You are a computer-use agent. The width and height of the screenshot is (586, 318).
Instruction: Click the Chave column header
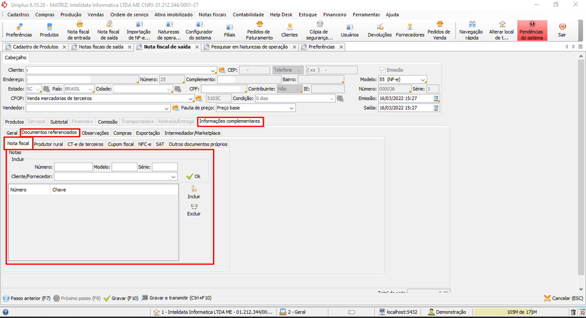point(114,190)
